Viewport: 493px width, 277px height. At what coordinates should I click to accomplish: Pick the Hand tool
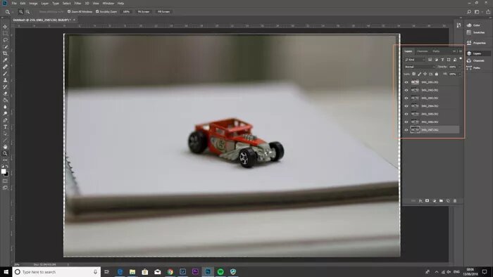tap(5, 147)
